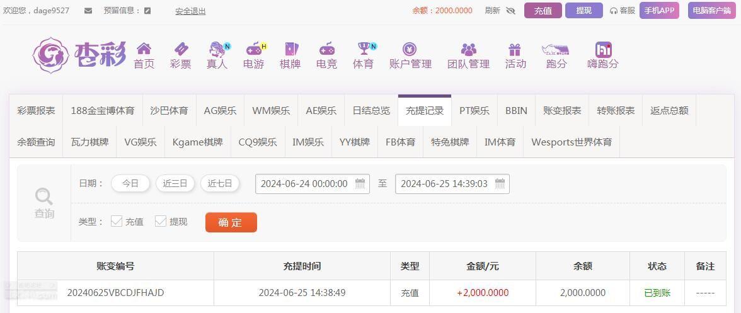Viewport: 741px width, 313px height.
Task: Toggle the 提现 type checkbox
Action: [x=161, y=221]
